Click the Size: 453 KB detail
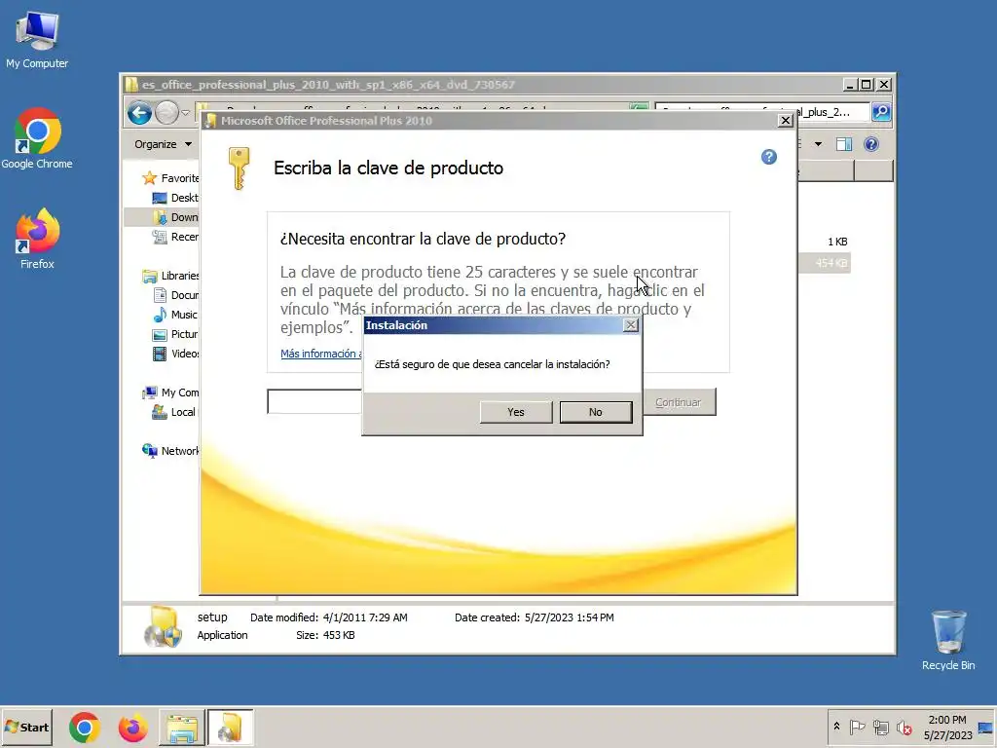The width and height of the screenshot is (997, 748). [325, 635]
